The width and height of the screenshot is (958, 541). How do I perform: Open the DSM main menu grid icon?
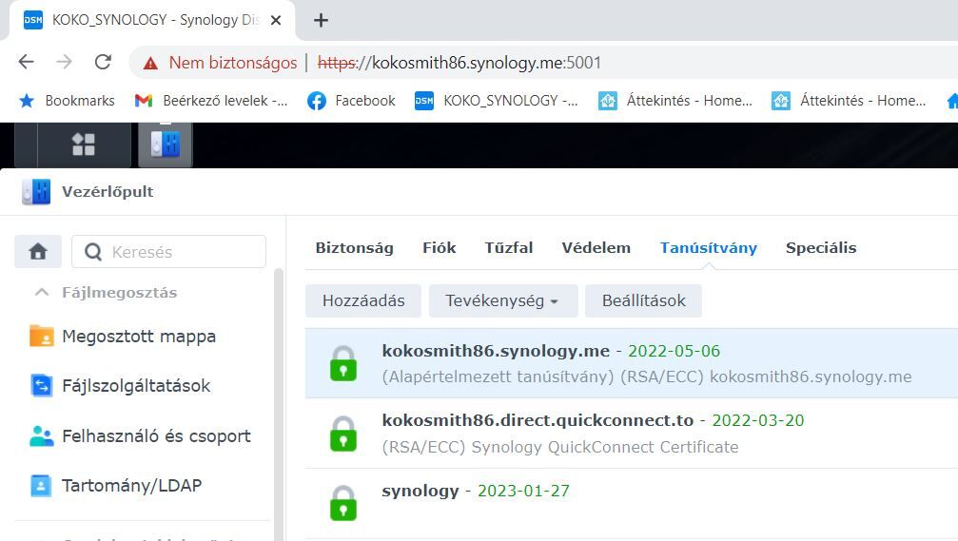[84, 145]
